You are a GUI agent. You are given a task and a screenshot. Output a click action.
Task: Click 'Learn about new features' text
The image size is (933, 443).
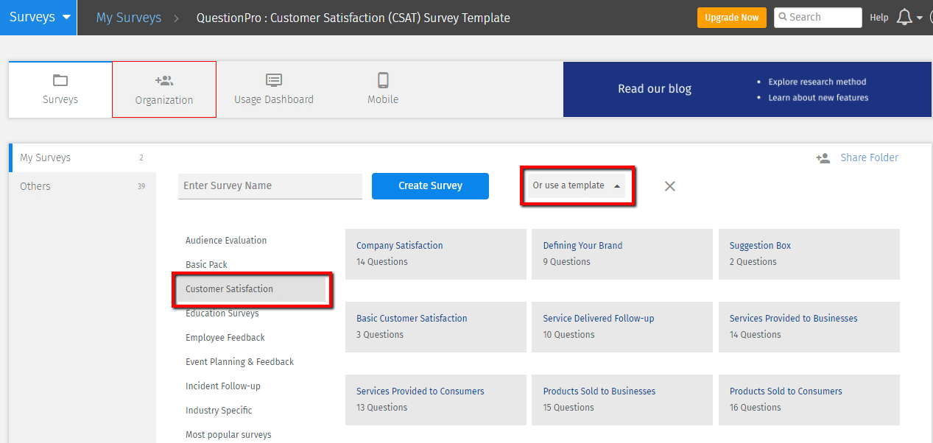(818, 97)
